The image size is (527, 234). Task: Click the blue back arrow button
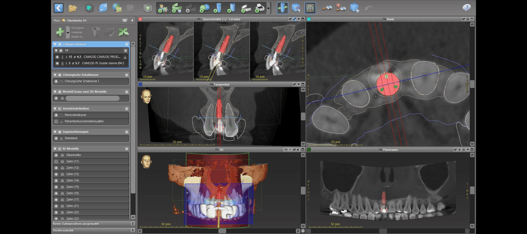coord(59,8)
